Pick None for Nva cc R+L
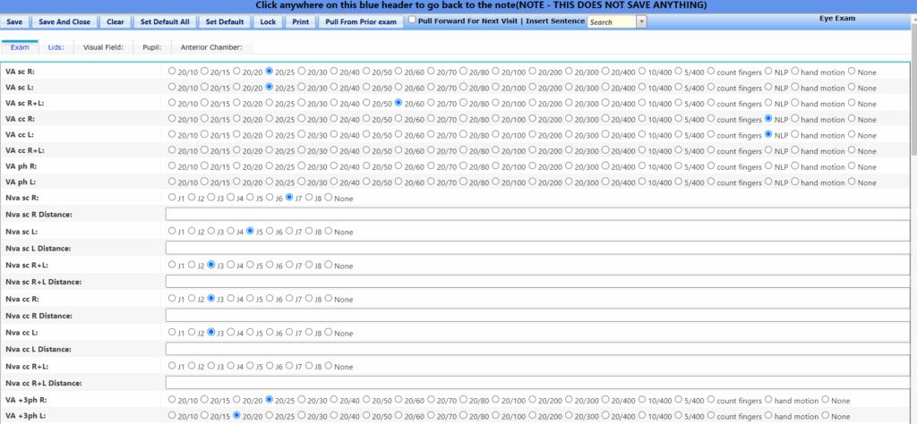Viewport: 917px width, 424px height. point(328,366)
